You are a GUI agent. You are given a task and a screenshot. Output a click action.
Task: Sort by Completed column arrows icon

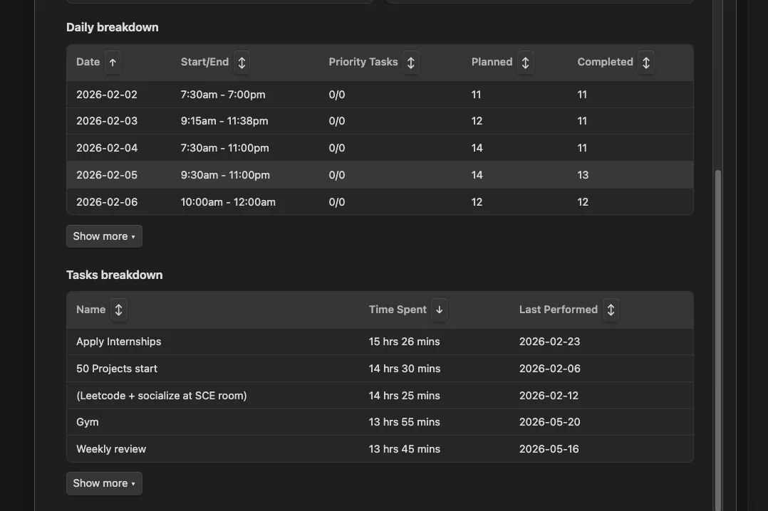click(646, 62)
